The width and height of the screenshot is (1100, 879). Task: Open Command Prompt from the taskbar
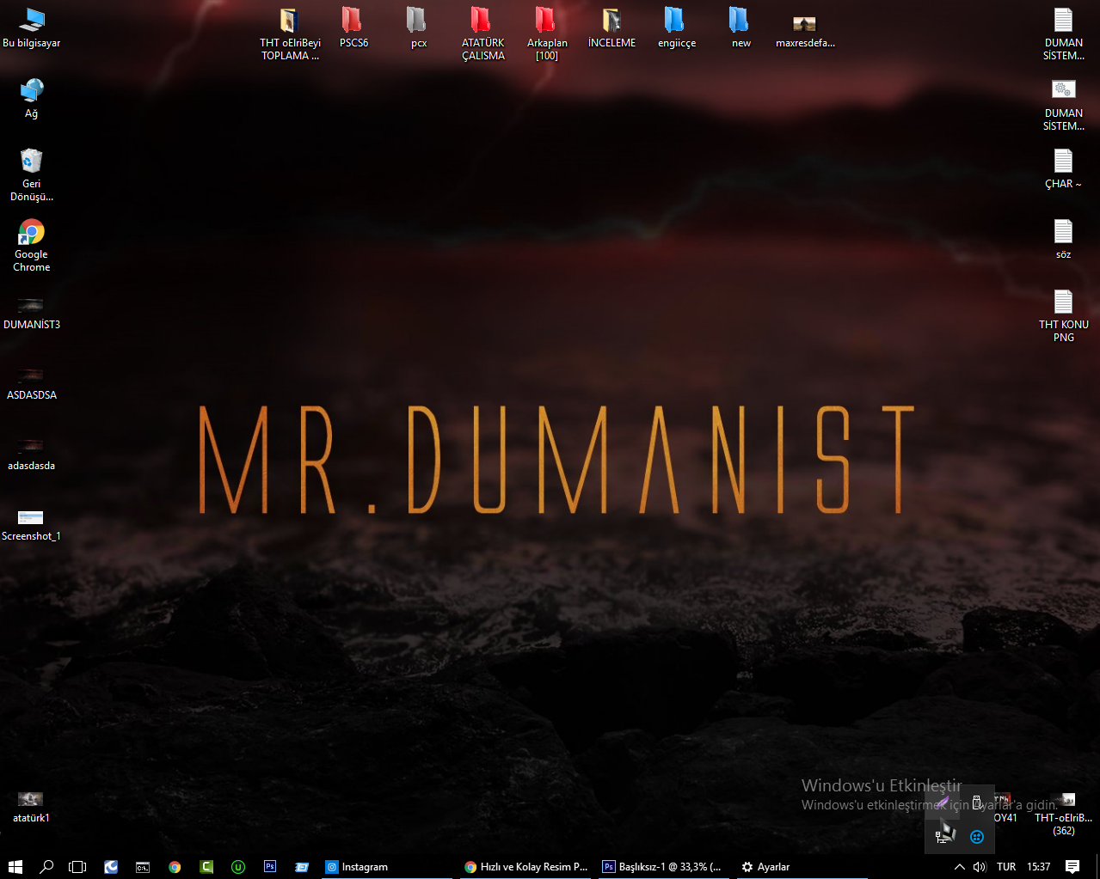pos(143,867)
